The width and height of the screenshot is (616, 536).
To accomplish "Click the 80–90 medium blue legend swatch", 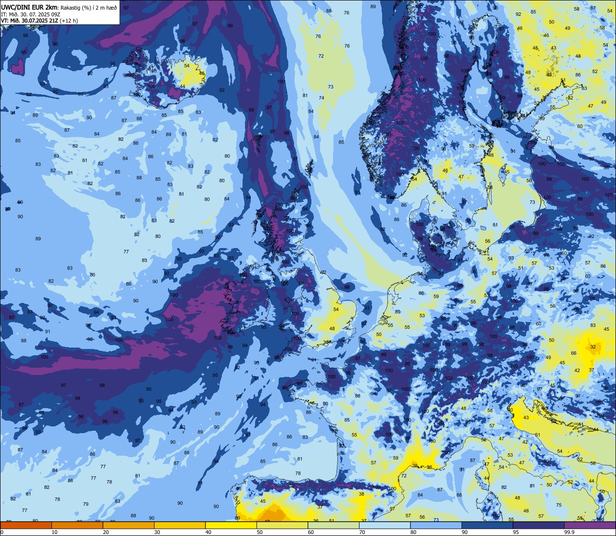I will pos(436,525).
